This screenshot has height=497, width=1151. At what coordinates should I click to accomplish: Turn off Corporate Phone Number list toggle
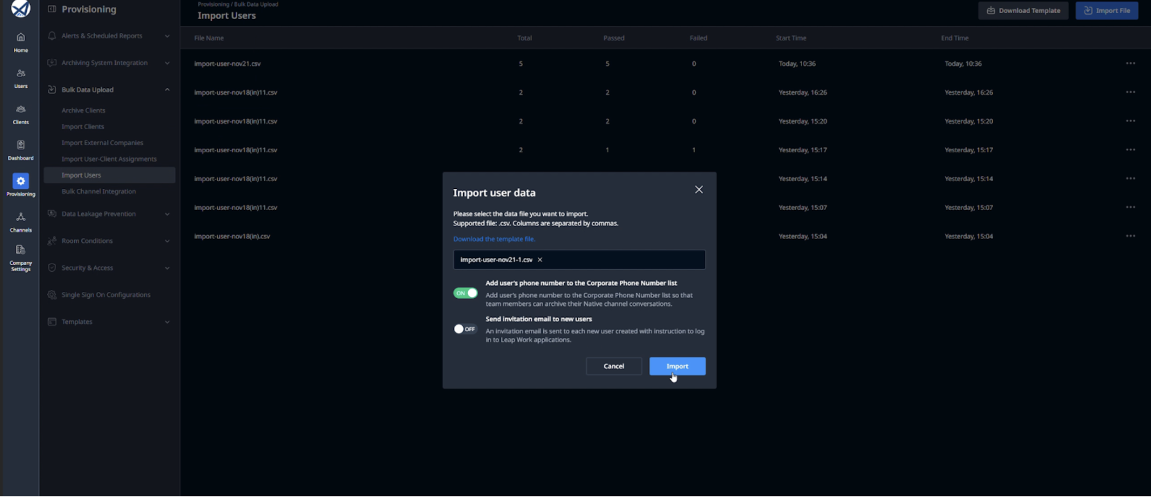tap(465, 293)
